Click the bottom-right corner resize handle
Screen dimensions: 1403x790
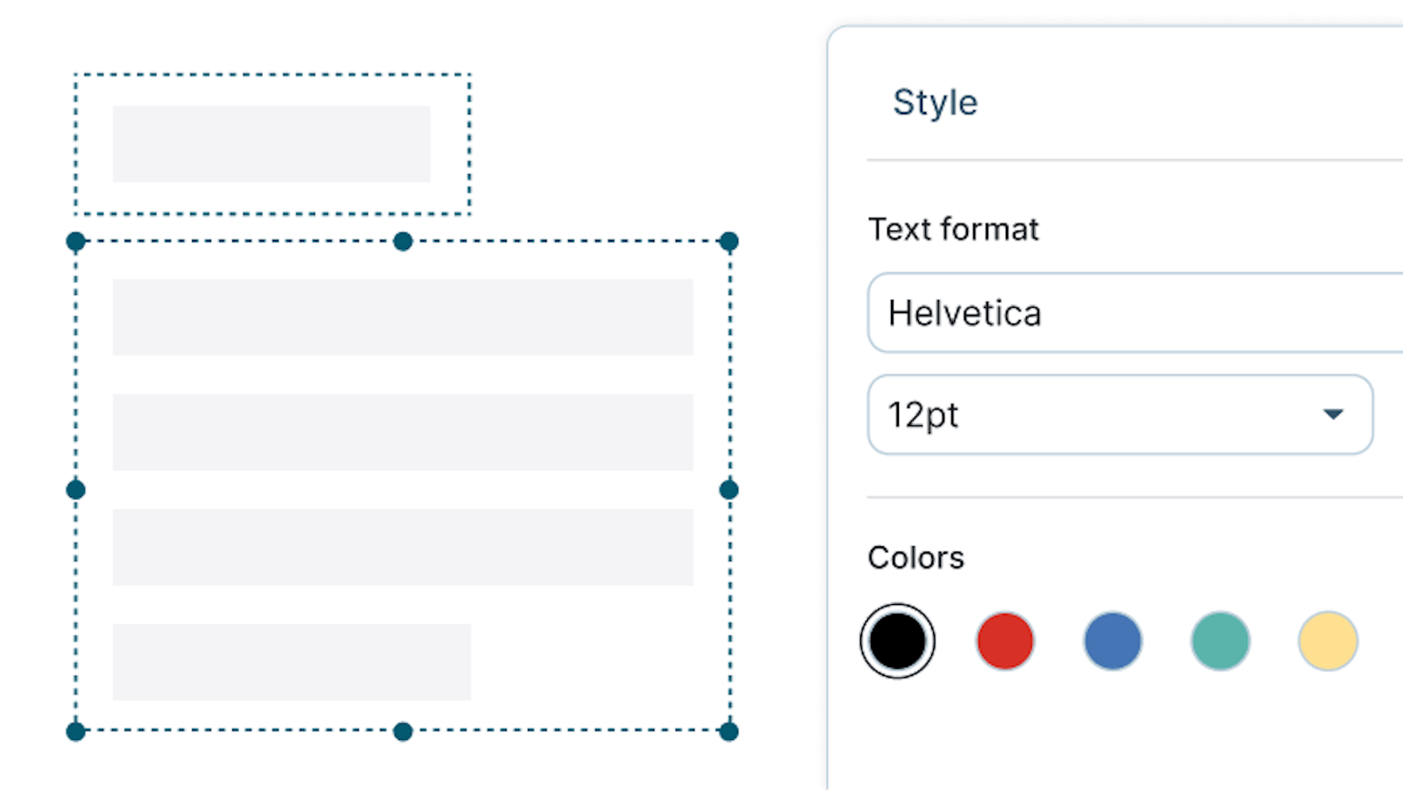tap(729, 731)
